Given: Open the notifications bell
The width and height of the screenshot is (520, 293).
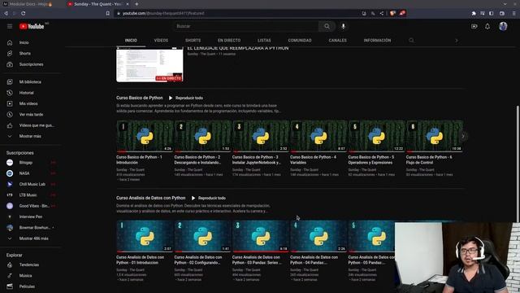Looking at the screenshot, I should [487, 26].
